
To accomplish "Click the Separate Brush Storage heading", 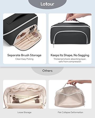I will [x=24, y=55].
